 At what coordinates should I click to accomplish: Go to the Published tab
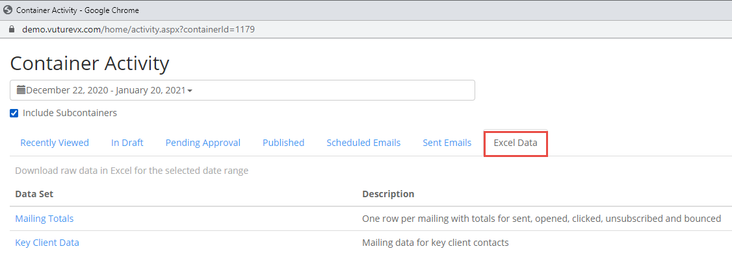coord(283,143)
